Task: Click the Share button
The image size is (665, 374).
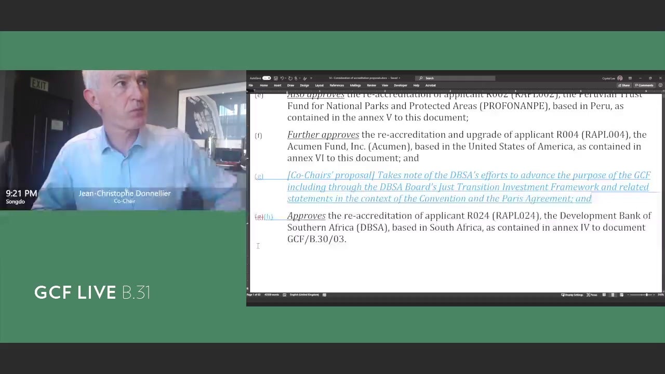Action: (x=624, y=85)
